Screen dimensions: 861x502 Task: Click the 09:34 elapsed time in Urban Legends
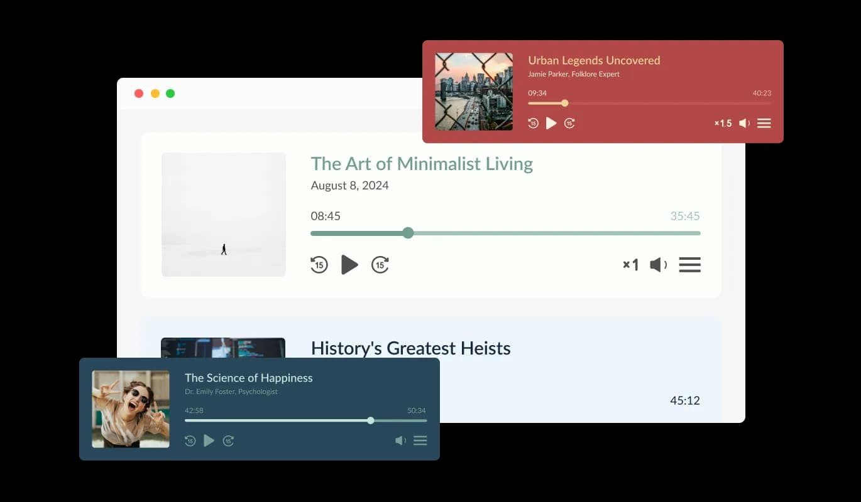537,93
